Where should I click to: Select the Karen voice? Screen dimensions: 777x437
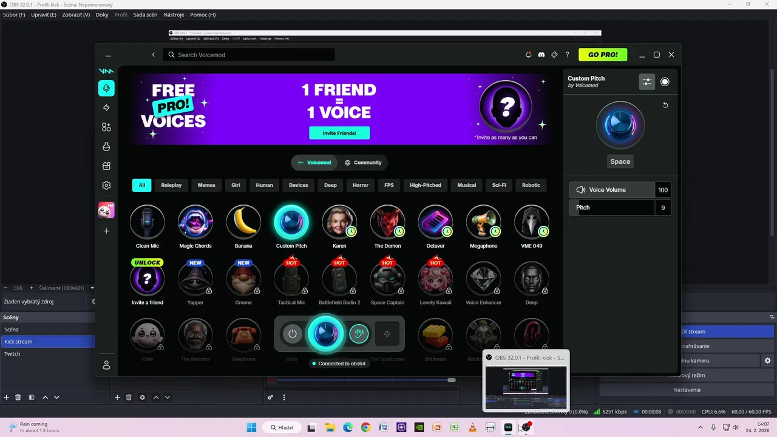(339, 222)
